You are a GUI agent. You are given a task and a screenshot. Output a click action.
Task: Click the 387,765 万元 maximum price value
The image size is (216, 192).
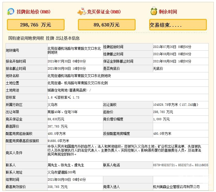coord(57,126)
